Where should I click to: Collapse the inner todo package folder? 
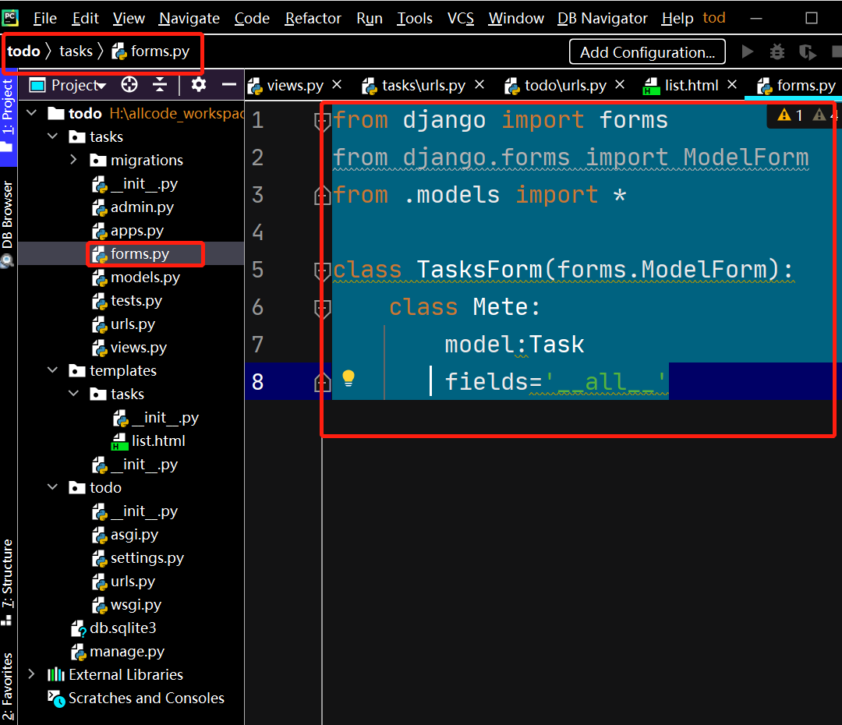click(x=53, y=487)
